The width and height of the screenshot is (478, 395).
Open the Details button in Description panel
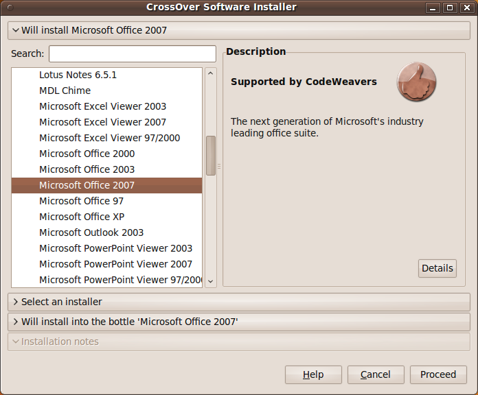pyautogui.click(x=437, y=268)
